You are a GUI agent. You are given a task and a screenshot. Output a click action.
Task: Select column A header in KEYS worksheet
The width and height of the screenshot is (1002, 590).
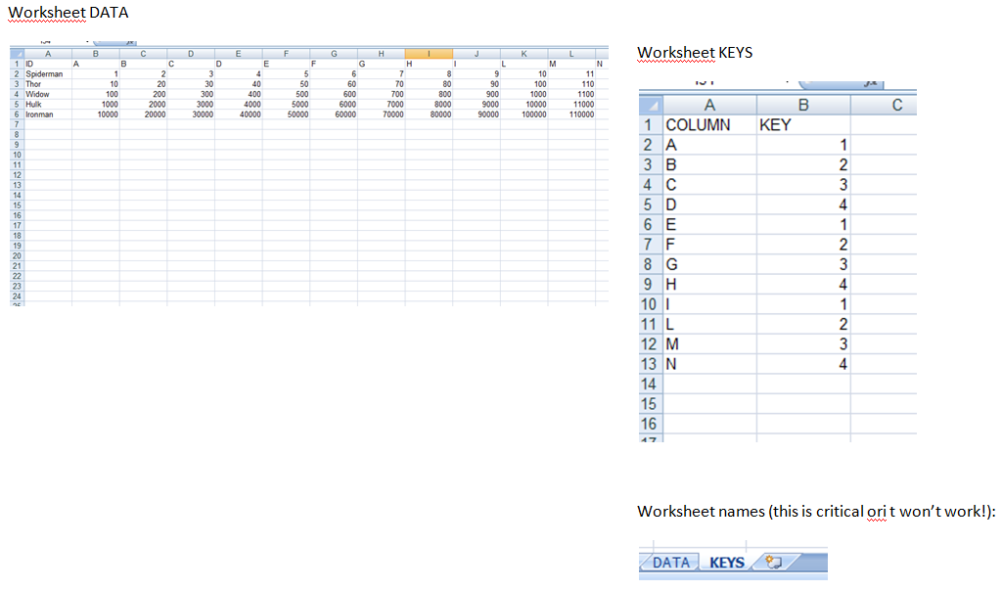(709, 105)
